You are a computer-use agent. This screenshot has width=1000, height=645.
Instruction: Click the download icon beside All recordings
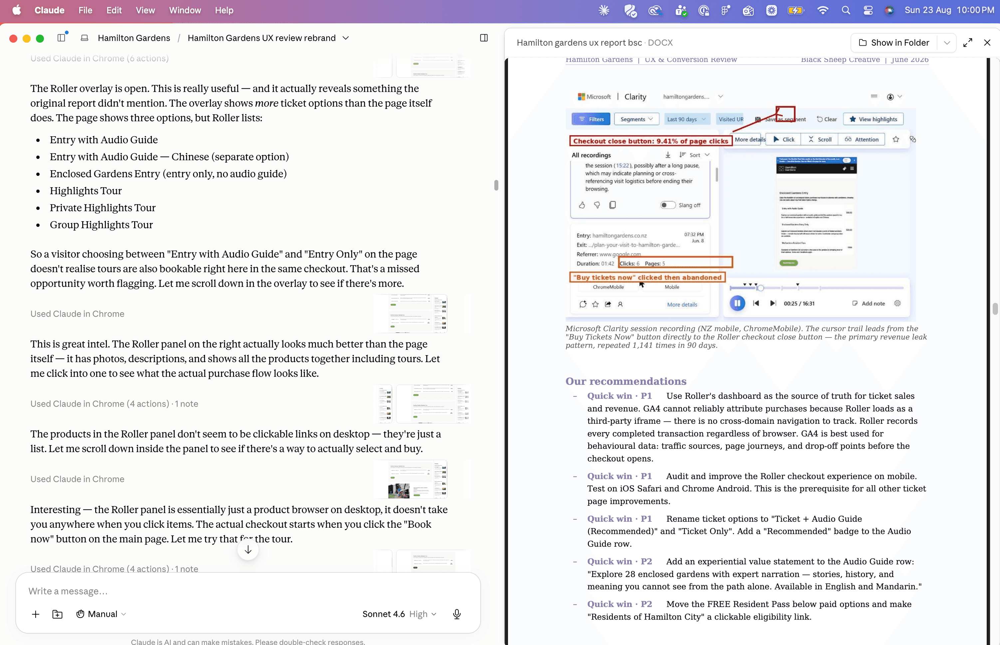pos(668,155)
